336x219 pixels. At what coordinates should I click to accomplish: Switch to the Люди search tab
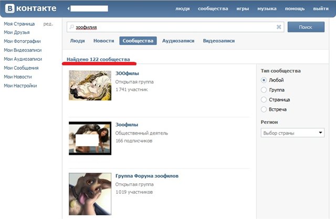point(77,41)
